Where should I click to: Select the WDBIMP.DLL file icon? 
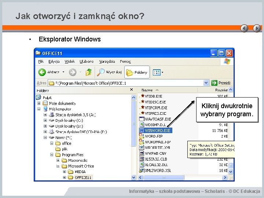(142, 125)
